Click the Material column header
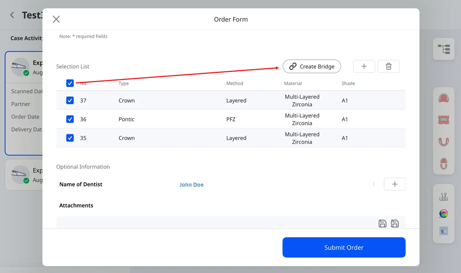 [x=293, y=83]
